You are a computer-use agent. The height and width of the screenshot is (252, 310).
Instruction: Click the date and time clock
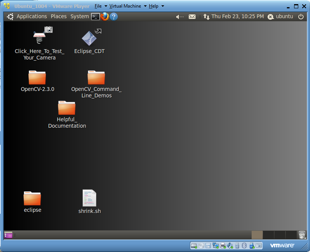point(238,16)
